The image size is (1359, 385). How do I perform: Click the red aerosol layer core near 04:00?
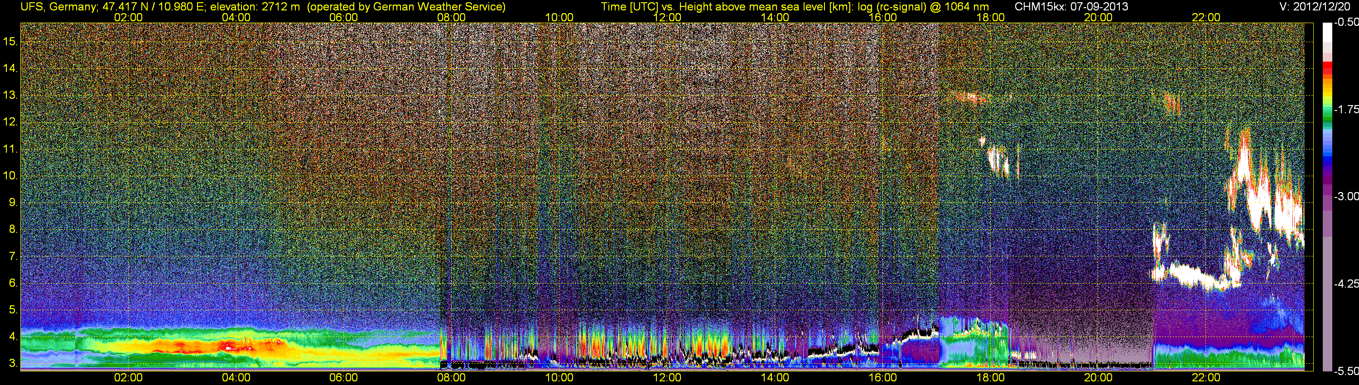point(228,346)
